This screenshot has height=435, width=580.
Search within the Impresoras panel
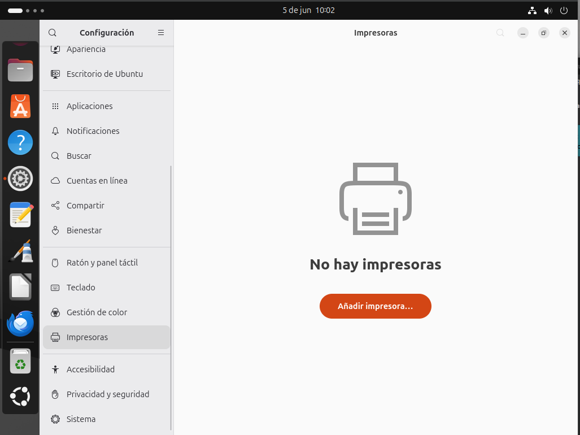pos(500,33)
